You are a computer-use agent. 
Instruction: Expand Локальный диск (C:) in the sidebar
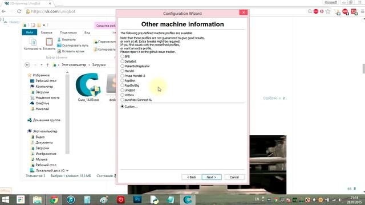pos(48,170)
